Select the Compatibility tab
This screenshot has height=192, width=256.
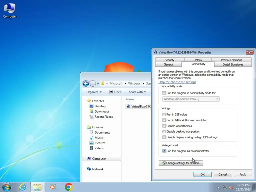[198, 64]
